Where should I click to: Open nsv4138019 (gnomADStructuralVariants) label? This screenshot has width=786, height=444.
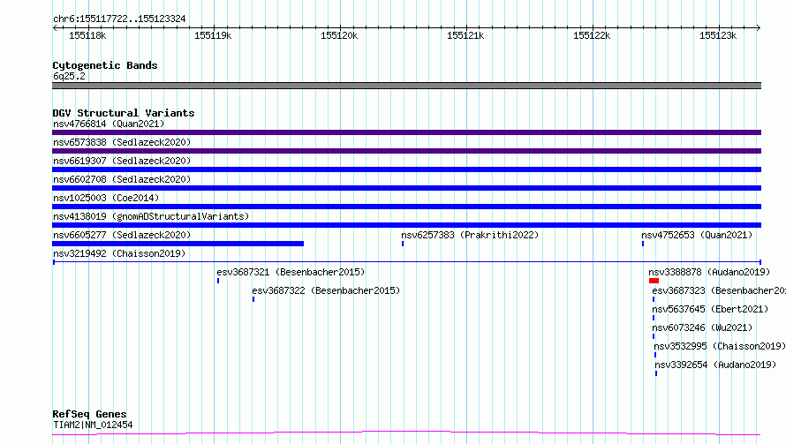151,216
